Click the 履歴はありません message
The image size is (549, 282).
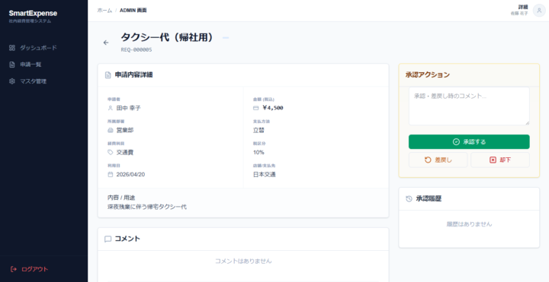click(469, 224)
